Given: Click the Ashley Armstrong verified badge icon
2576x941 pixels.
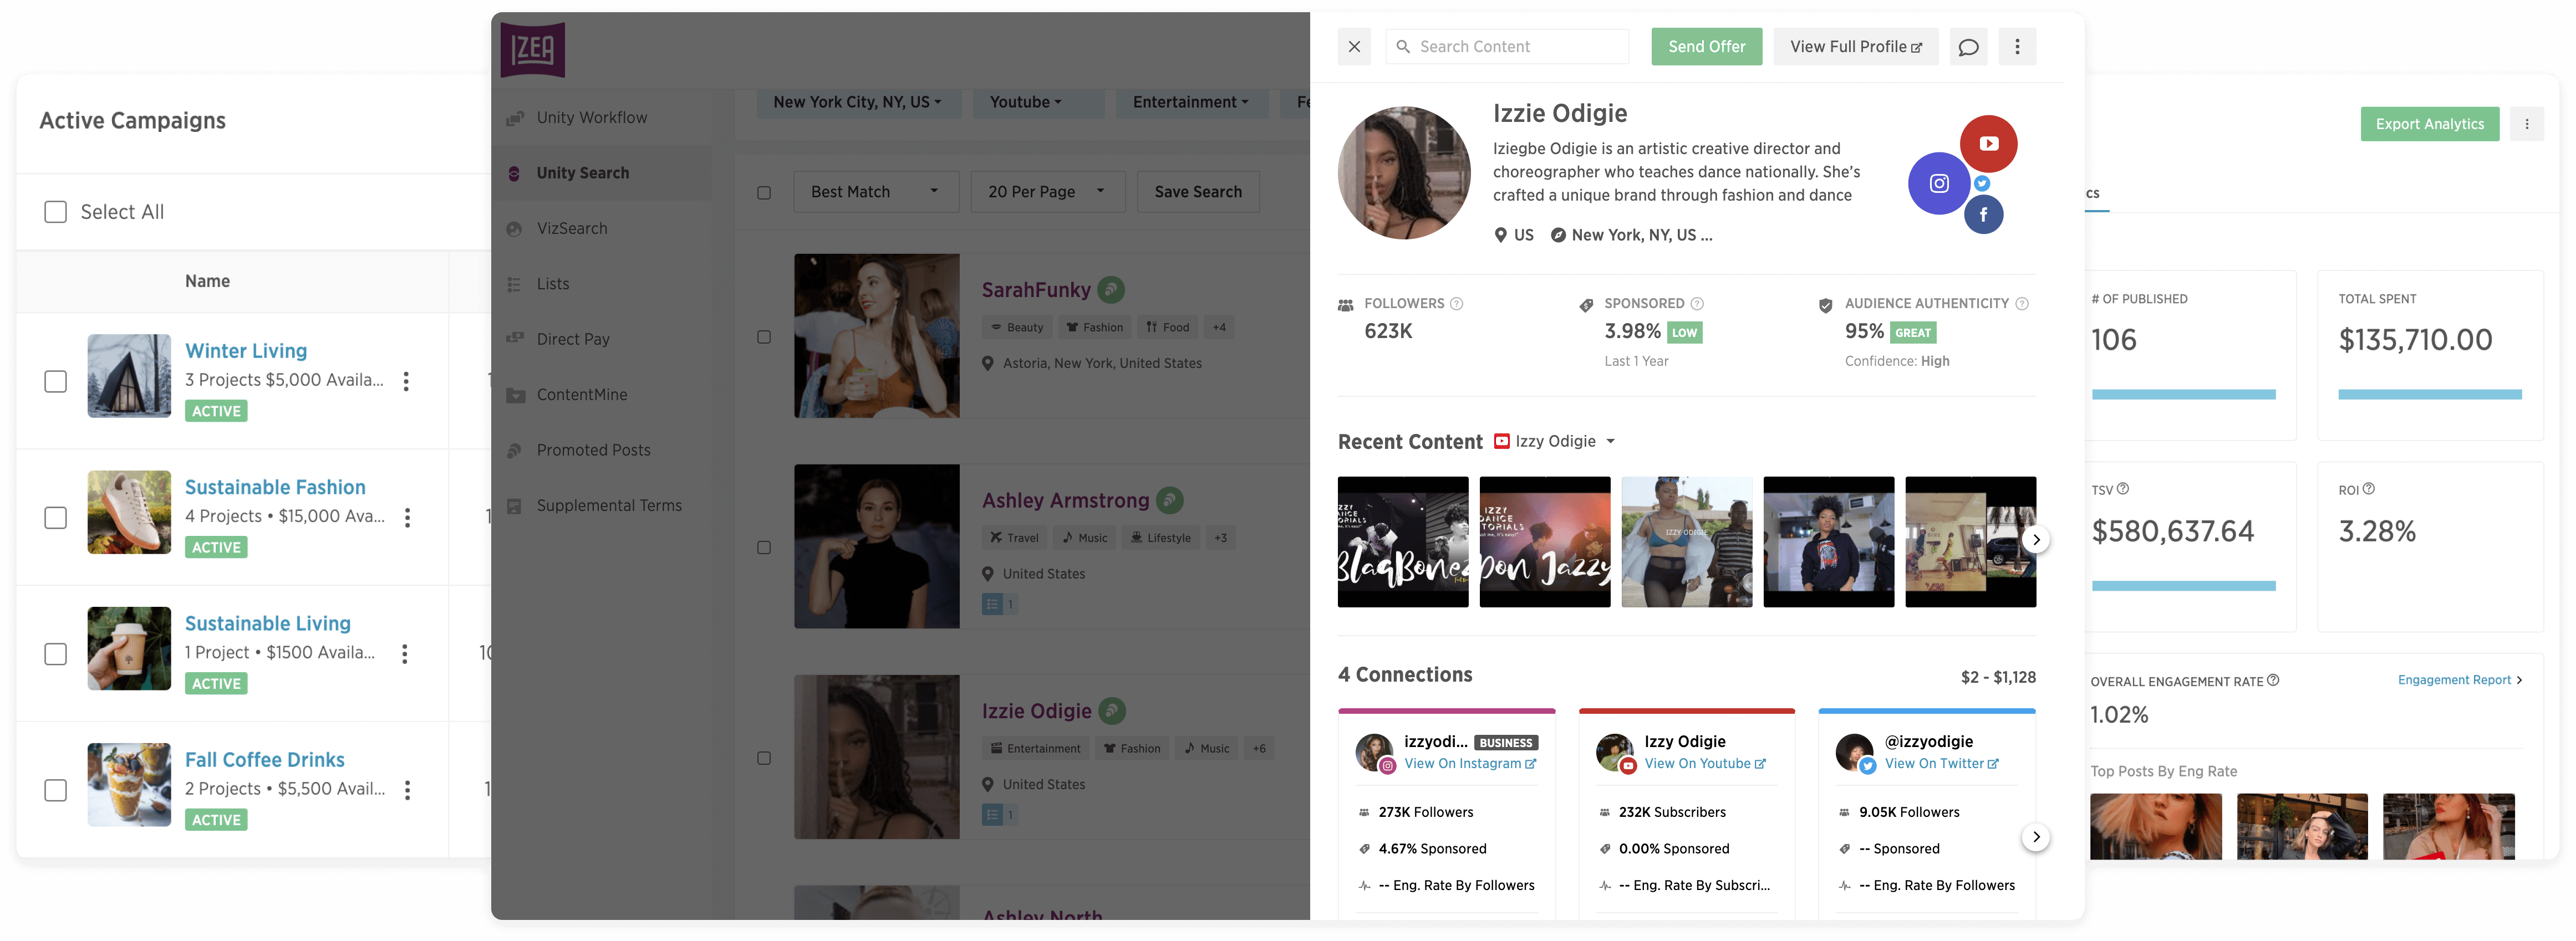Looking at the screenshot, I should 1169,500.
